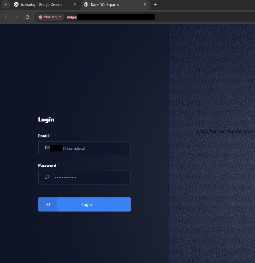
Task: Click the Email input field
Action: pyautogui.click(x=94, y=148)
